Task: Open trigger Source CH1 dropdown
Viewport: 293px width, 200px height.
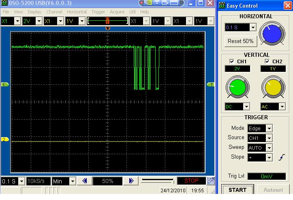Action: tap(269, 138)
